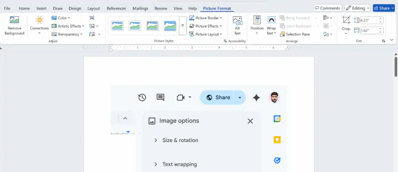398x172 pixels.
Task: Switch to the References tab
Action: tap(117, 9)
